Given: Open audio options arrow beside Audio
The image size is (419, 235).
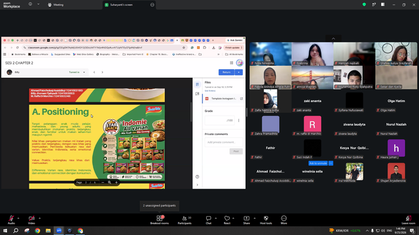Looking at the screenshot, I should [18, 218].
